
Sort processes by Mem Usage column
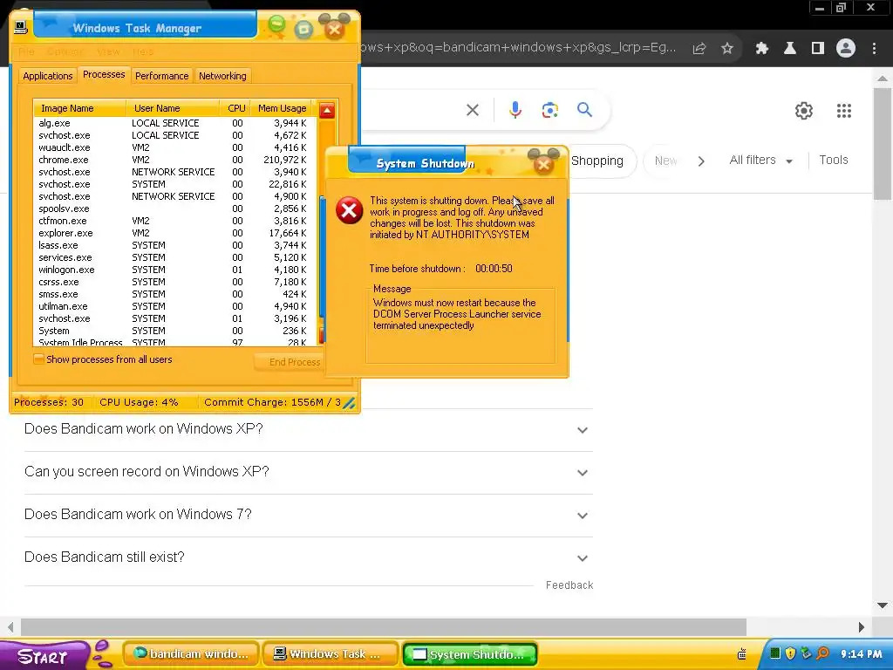click(282, 108)
